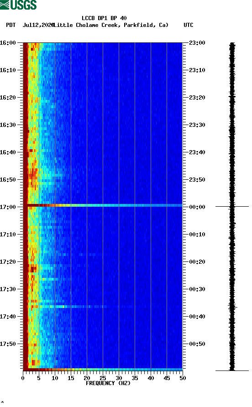252x407 pixels.
Task: Click the 0 Hz frequency tick label
Action: pyautogui.click(x=23, y=378)
